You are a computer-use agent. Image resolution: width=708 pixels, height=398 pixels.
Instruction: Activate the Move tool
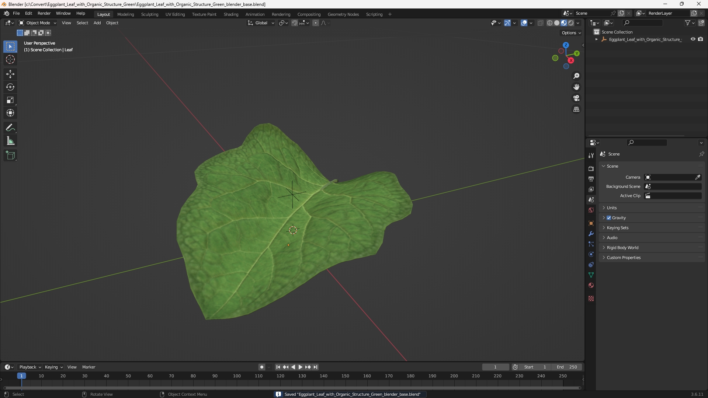[10, 74]
